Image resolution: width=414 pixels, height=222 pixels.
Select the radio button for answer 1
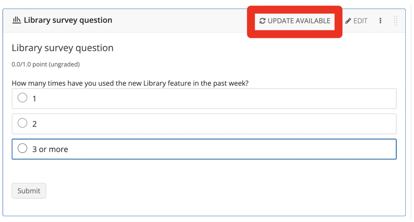click(22, 98)
